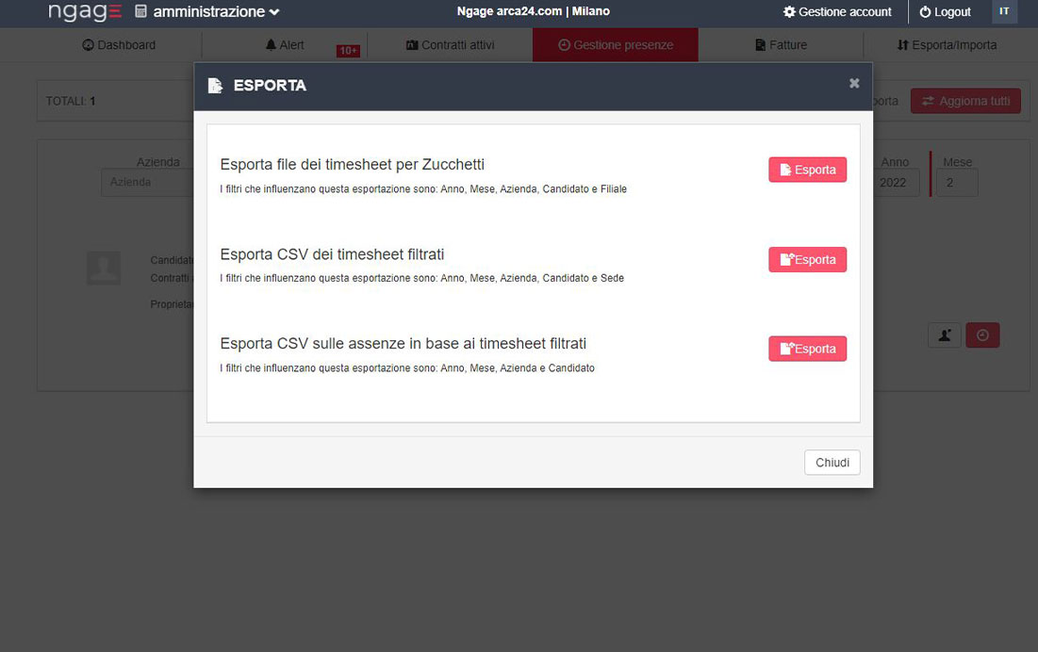Open the Fatture tab
Viewport: 1038px width, 652px height.
[x=781, y=45]
